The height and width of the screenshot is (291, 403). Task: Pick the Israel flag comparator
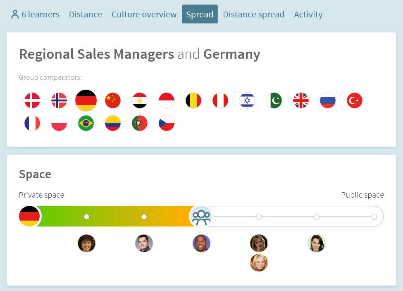pos(247,100)
